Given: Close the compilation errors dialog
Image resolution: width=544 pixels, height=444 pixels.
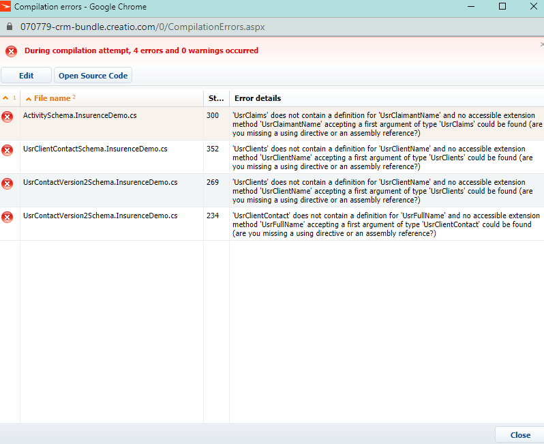Looking at the screenshot, I should pos(520,435).
